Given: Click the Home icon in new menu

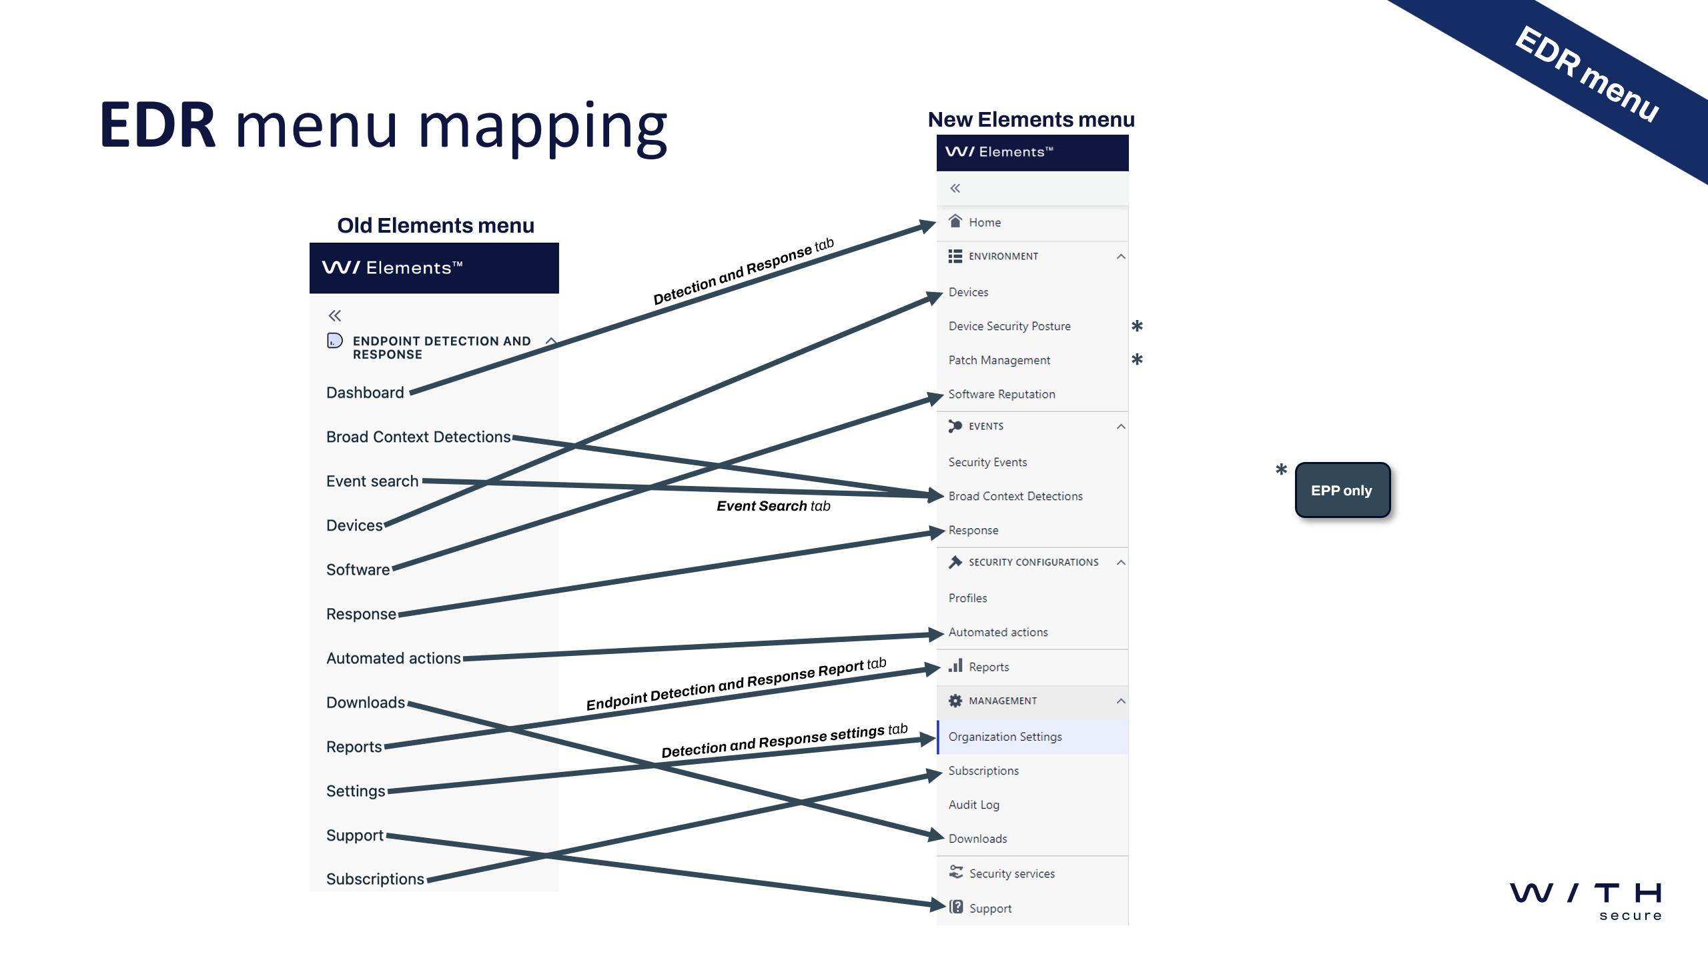Looking at the screenshot, I should 955,221.
